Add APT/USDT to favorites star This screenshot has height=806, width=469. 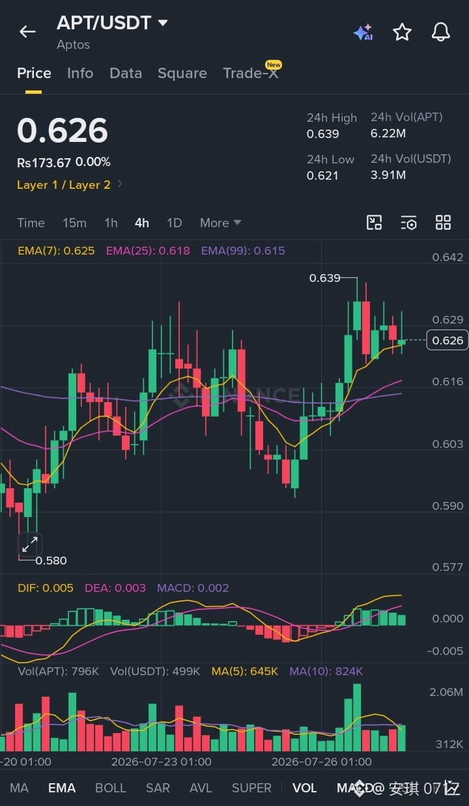[402, 32]
